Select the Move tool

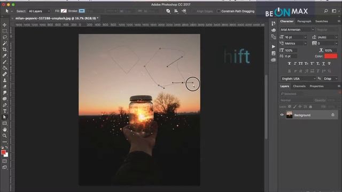(x=4, y=25)
